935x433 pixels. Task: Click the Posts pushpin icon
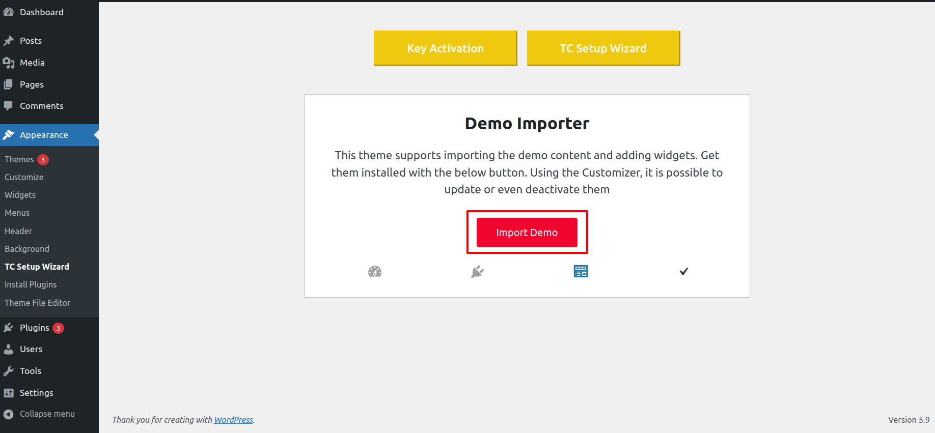tap(9, 41)
